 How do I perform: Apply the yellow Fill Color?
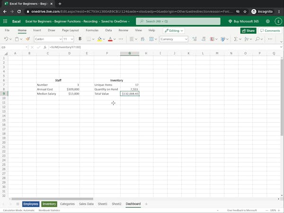click(99, 39)
